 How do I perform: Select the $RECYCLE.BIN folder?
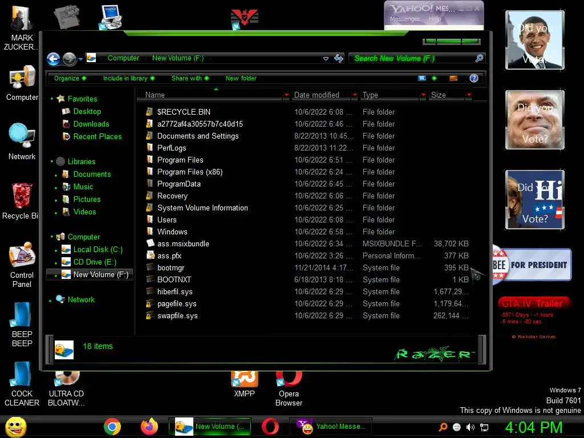coord(184,112)
